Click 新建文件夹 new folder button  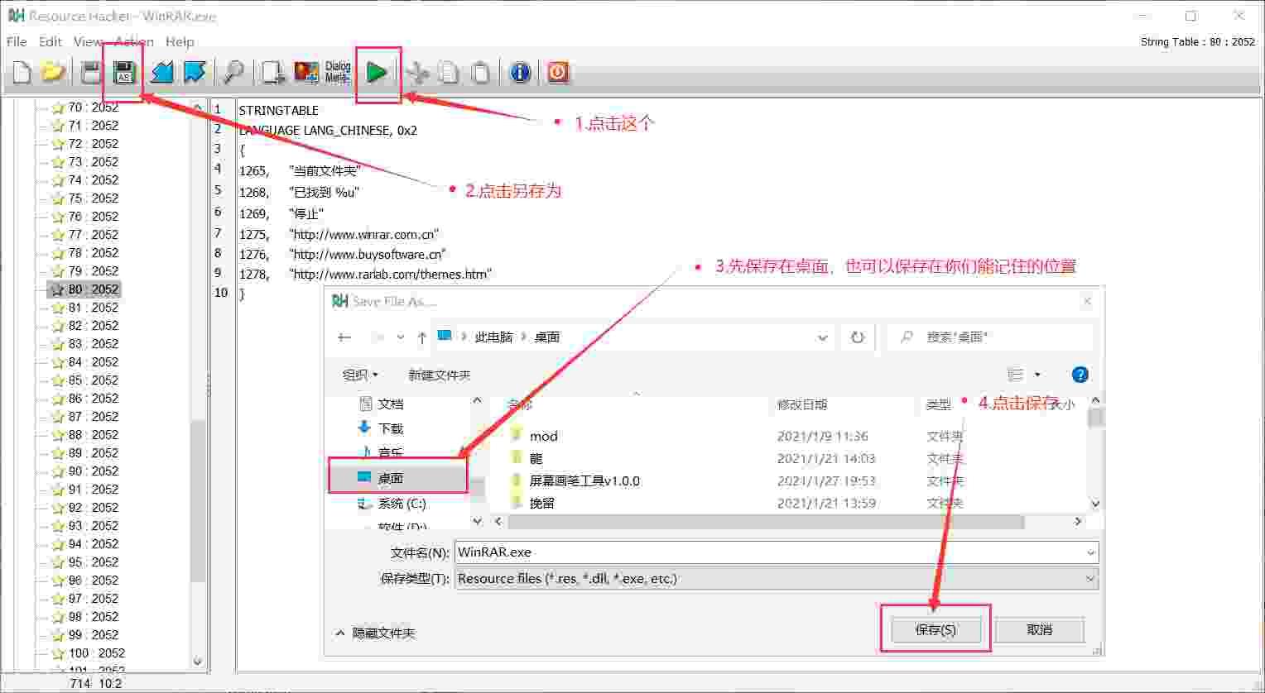pos(440,375)
